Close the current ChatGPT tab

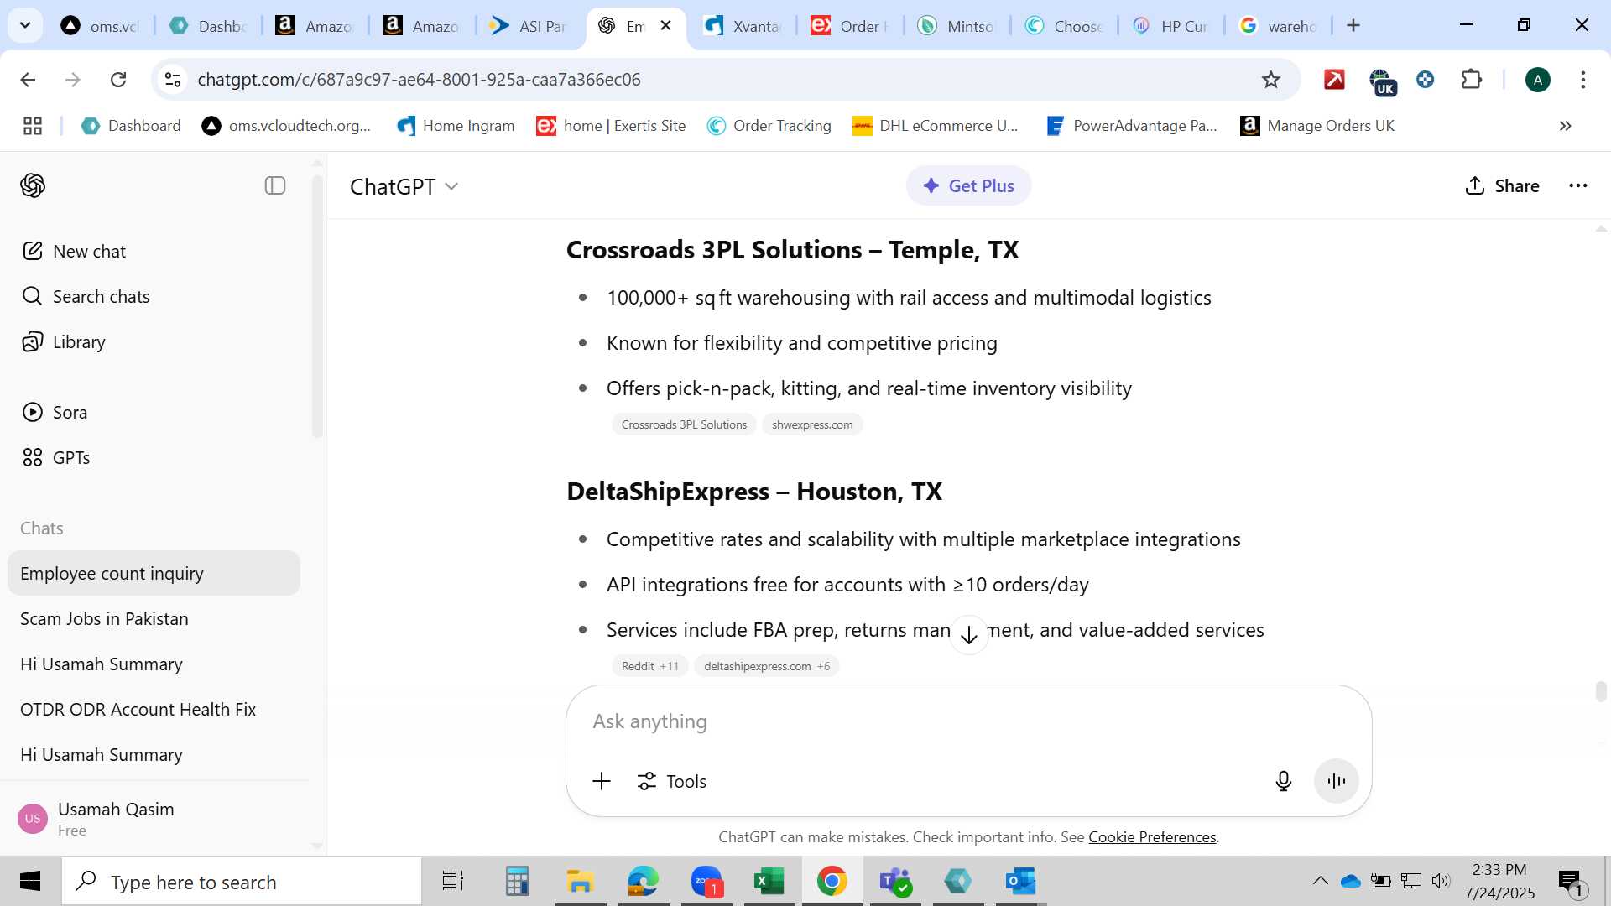666,26
